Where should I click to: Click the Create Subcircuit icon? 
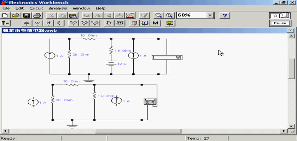120,16
